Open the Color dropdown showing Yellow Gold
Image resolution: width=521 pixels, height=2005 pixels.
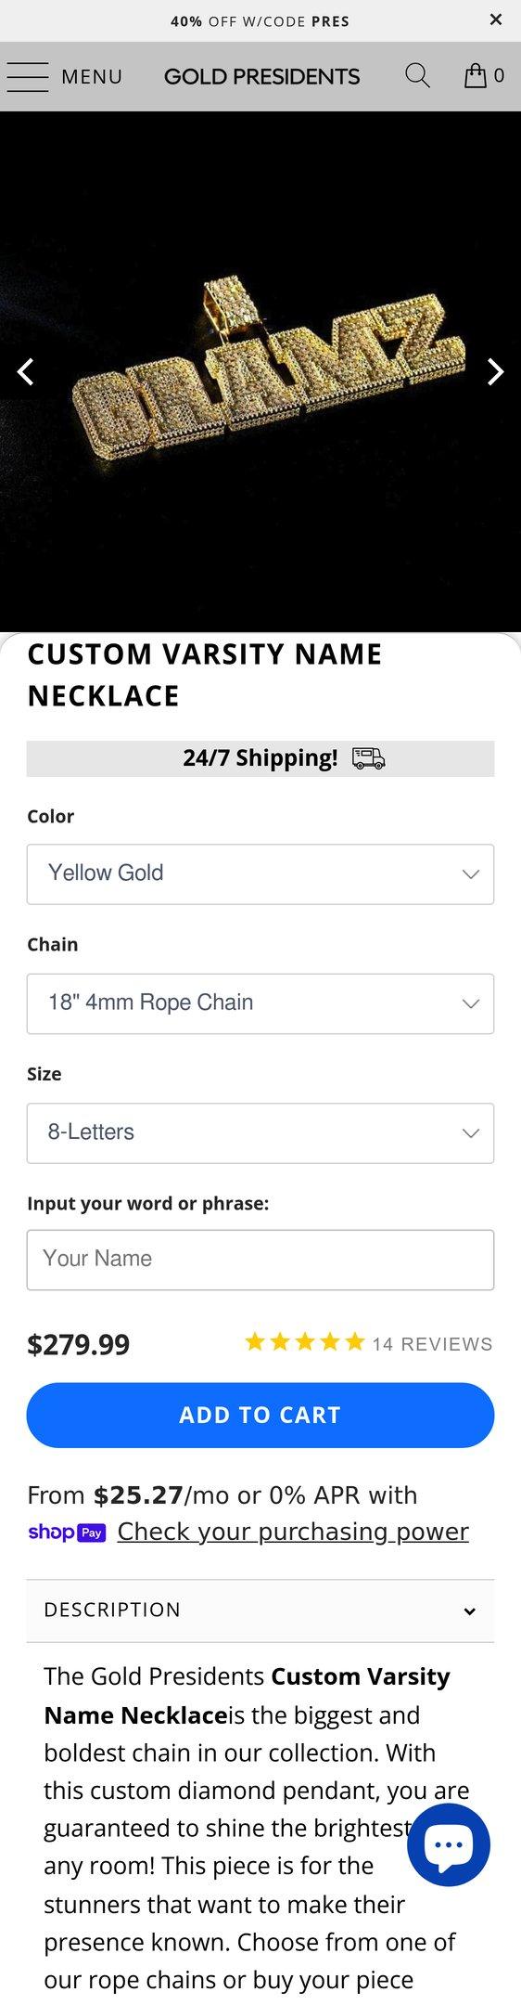coord(260,873)
